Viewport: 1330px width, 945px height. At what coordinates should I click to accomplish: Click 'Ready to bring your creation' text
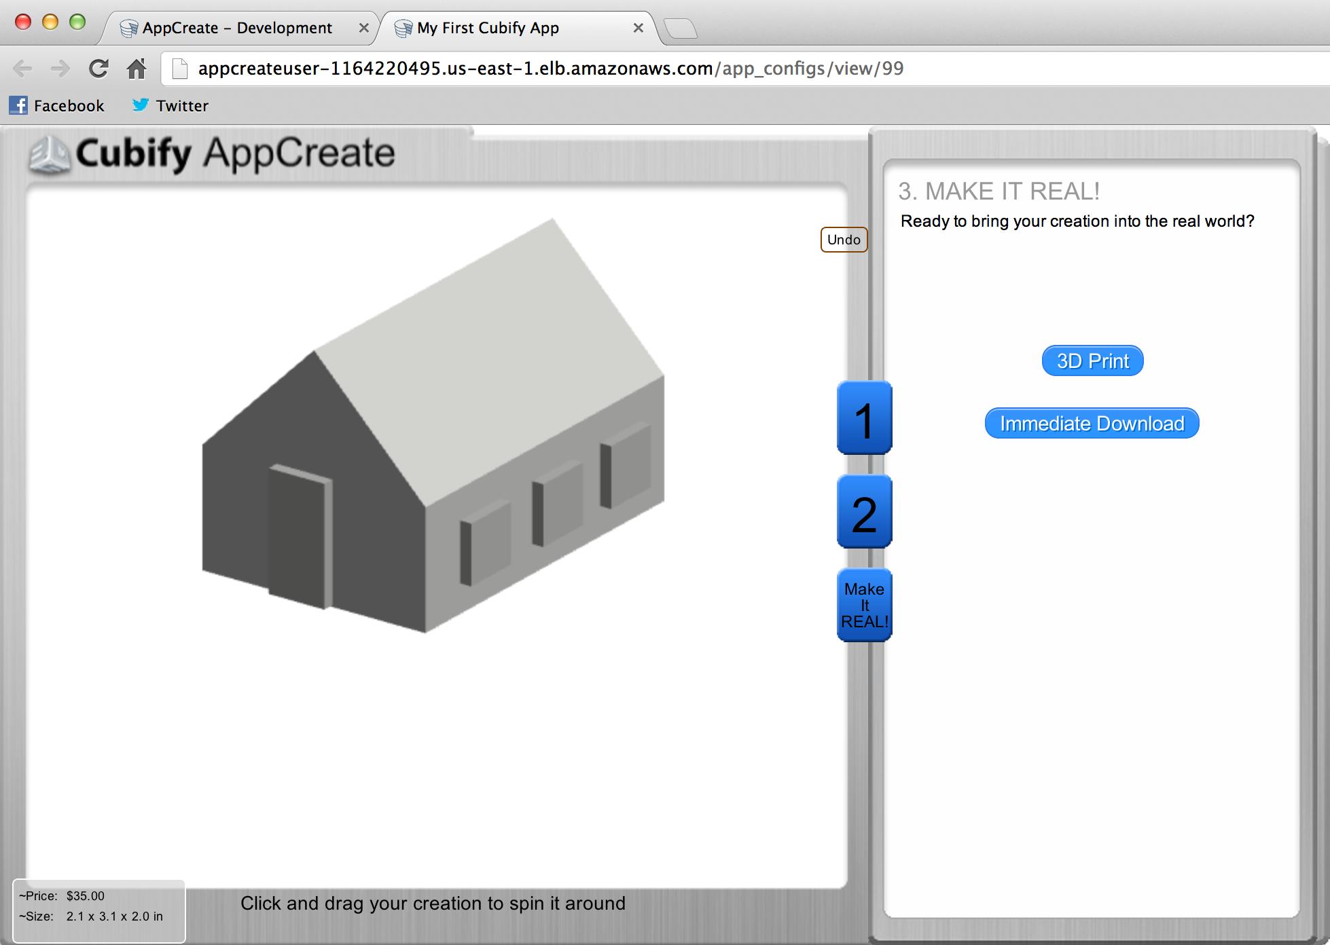tap(1077, 221)
